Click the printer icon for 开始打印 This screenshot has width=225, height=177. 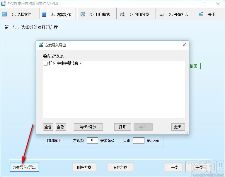(162, 14)
